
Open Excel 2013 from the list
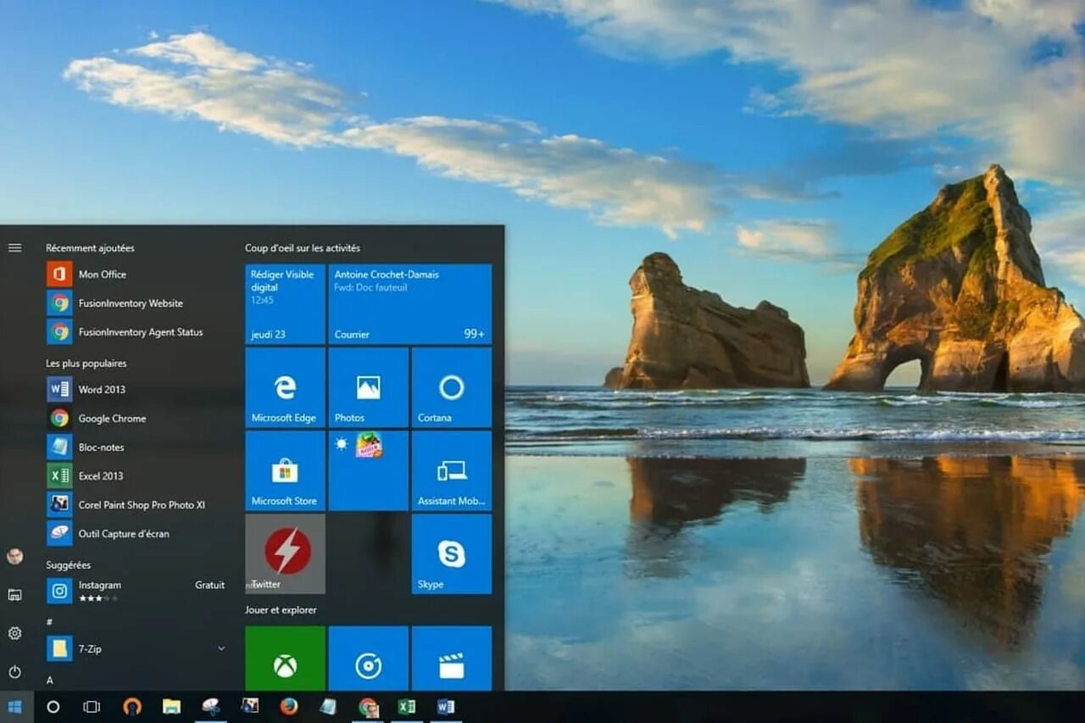136,476
